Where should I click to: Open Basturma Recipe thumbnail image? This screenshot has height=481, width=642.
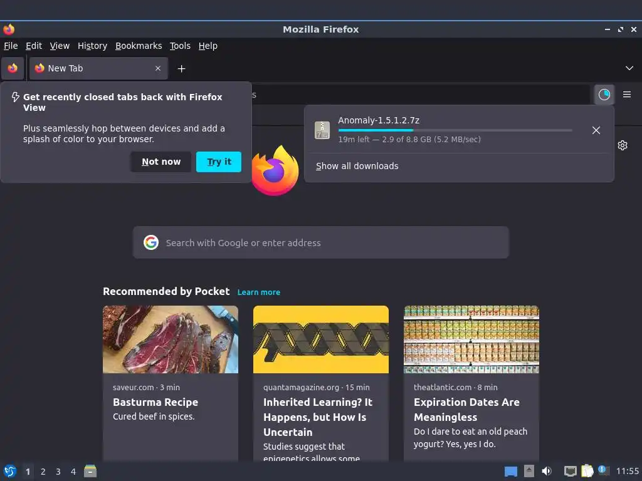pyautogui.click(x=171, y=339)
